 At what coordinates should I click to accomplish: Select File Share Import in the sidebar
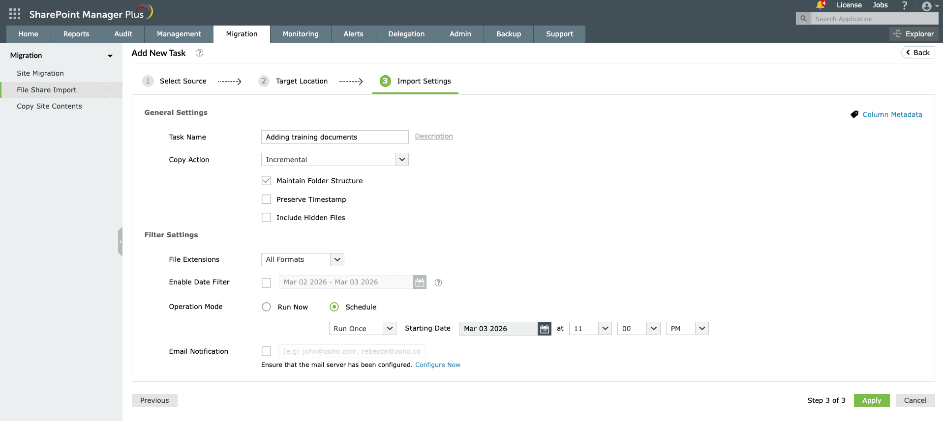pyautogui.click(x=61, y=90)
